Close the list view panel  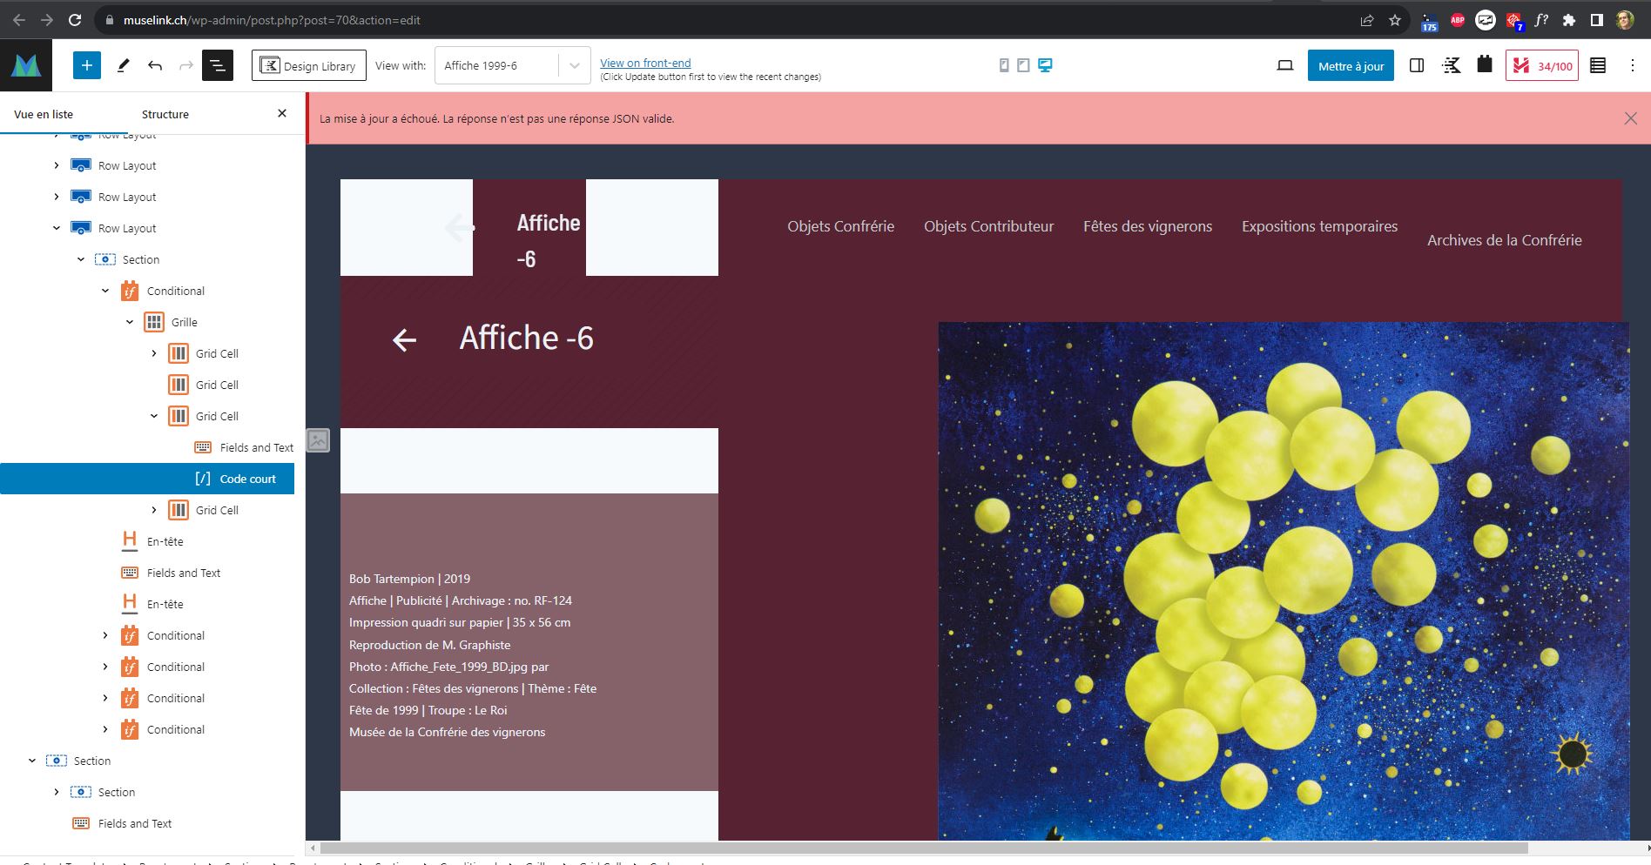282,113
